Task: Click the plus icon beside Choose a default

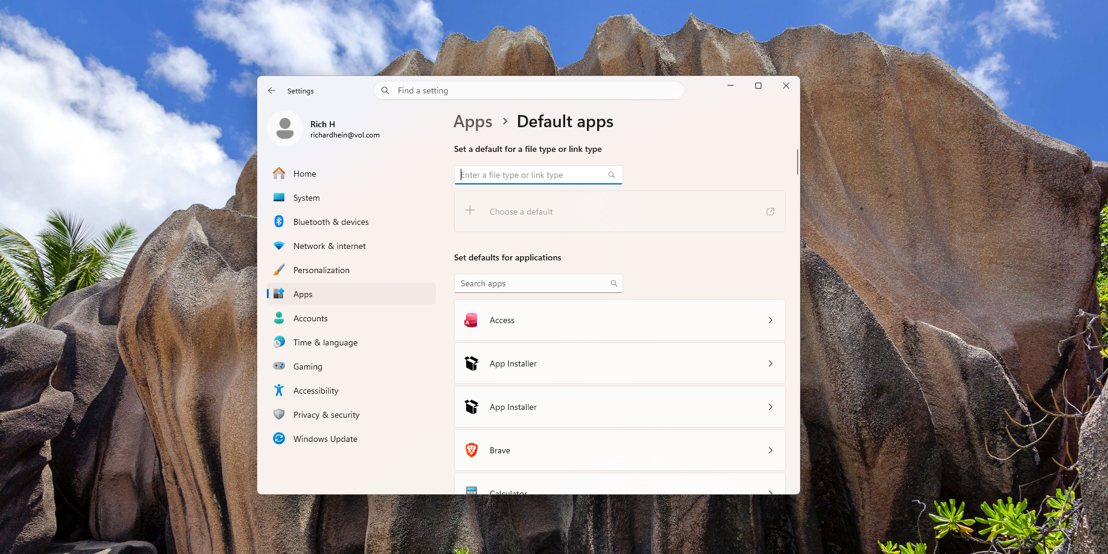Action: [x=470, y=210]
